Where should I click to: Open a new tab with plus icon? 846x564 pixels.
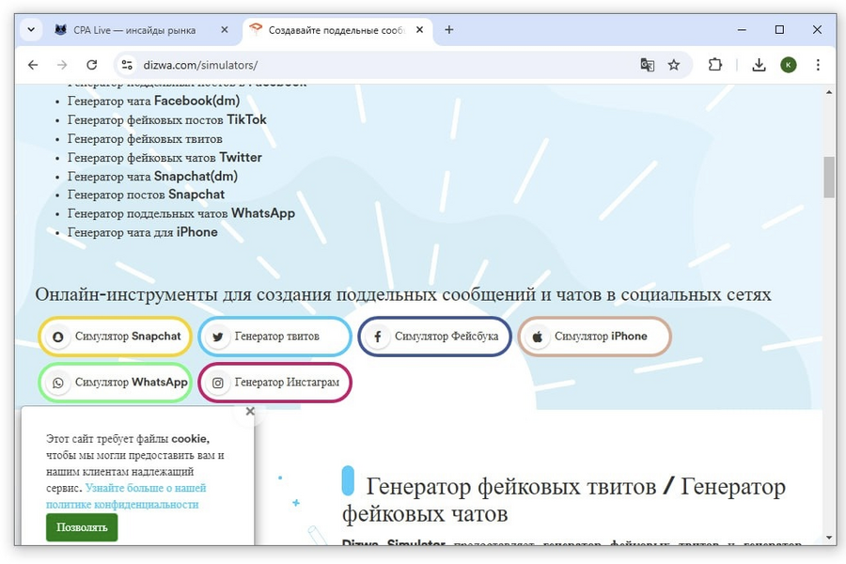pos(449,30)
